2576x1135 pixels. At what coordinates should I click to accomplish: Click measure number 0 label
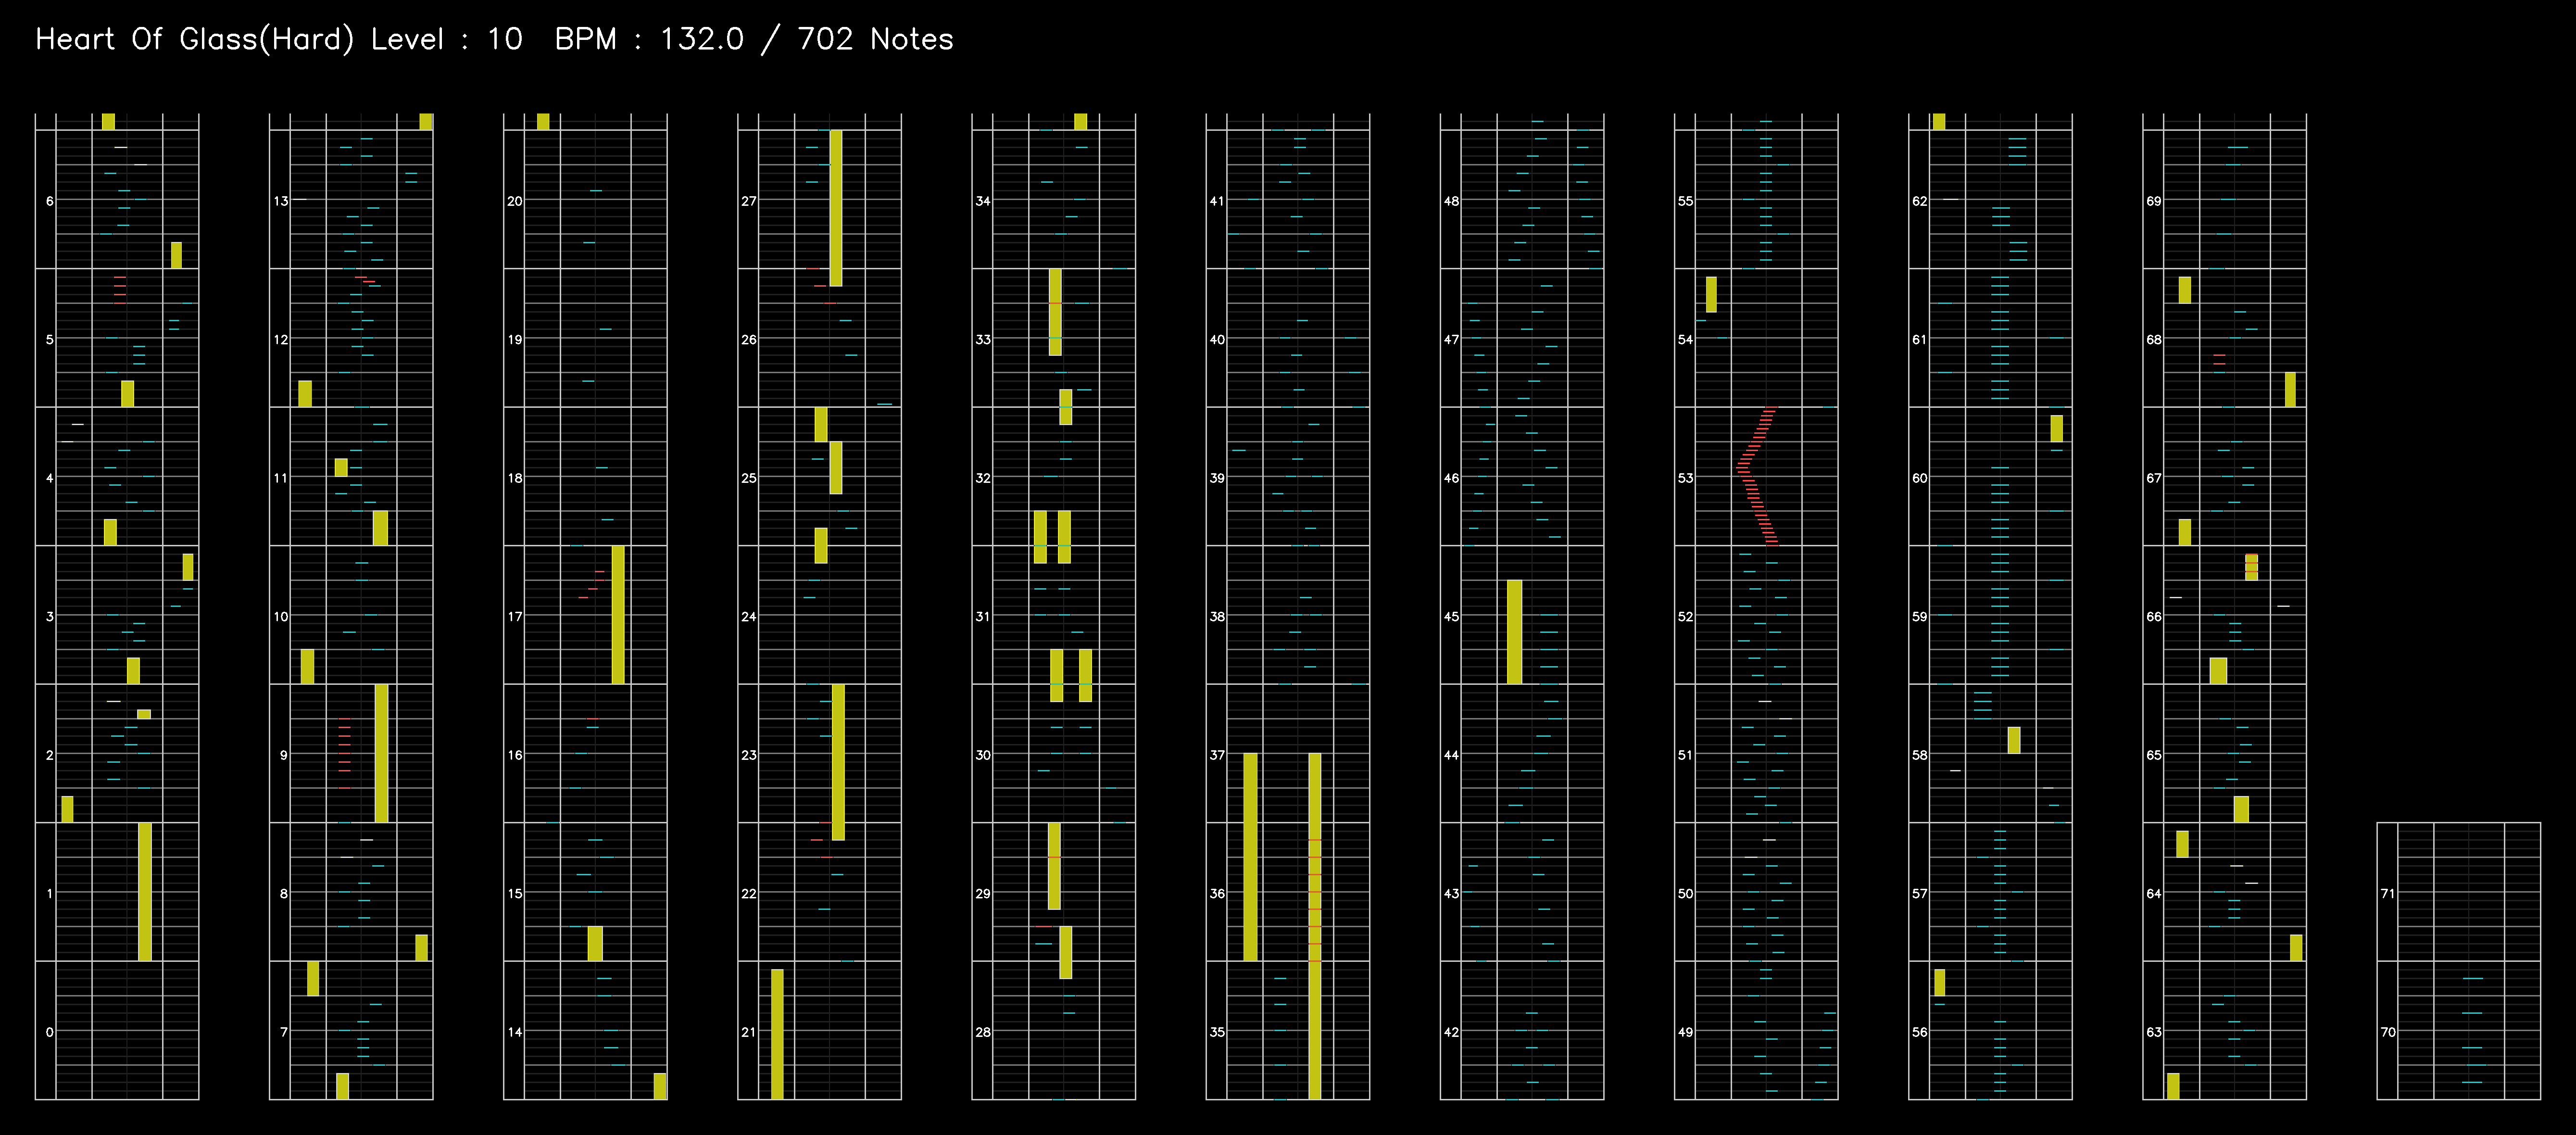pyautogui.click(x=49, y=1032)
